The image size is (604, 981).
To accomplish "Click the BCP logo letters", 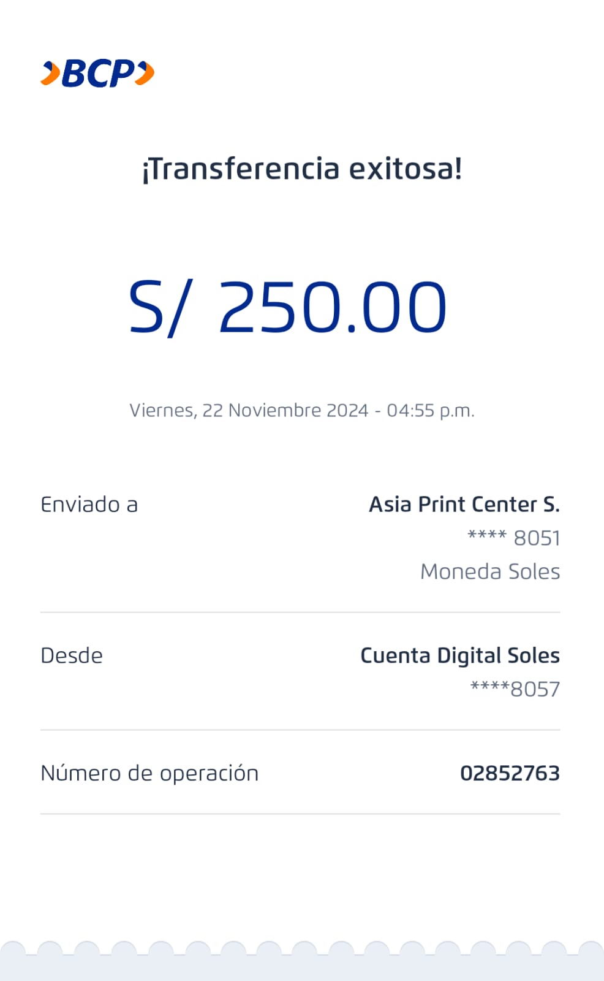I will [98, 74].
